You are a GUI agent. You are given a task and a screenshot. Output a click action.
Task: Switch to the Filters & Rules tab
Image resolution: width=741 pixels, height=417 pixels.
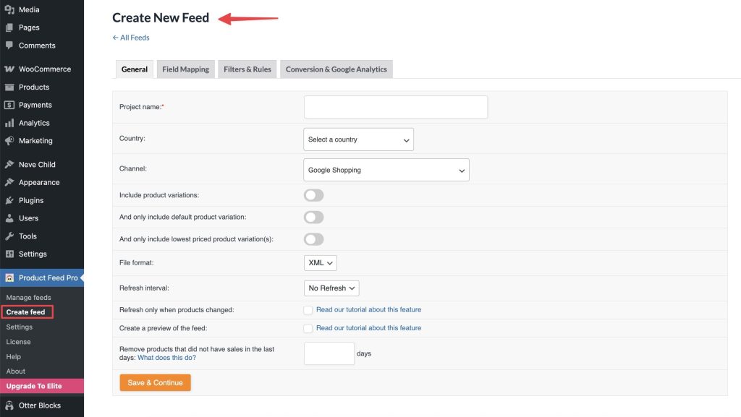click(x=247, y=69)
